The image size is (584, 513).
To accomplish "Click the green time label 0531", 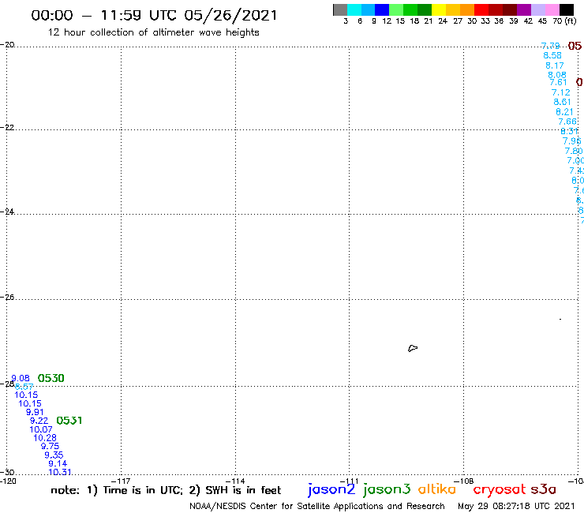I will (69, 421).
